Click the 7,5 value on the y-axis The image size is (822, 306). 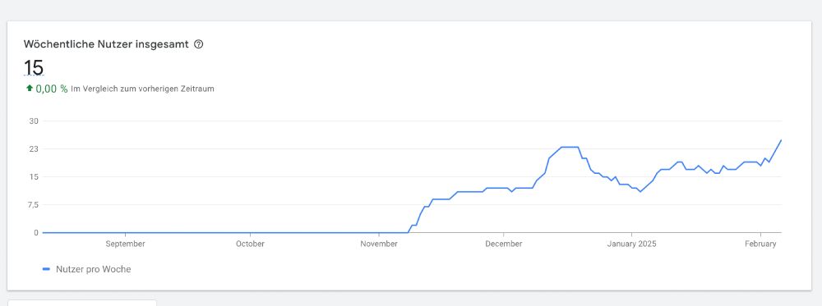click(x=33, y=204)
